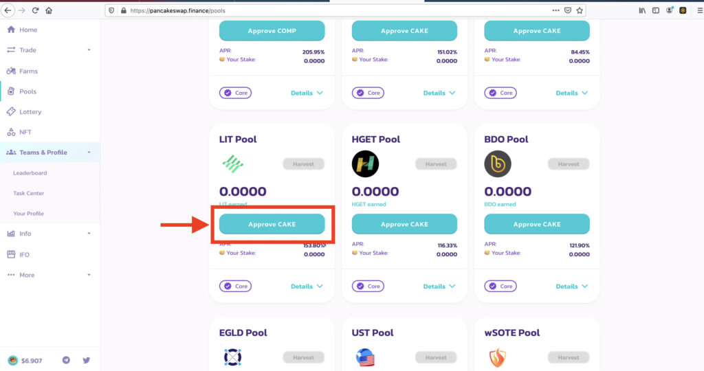Open the Twitter bird icon
This screenshot has width=704, height=371.
86,360
